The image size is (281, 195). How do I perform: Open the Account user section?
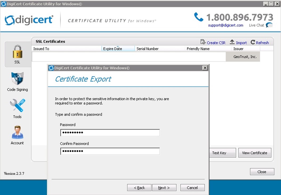coord(17,135)
